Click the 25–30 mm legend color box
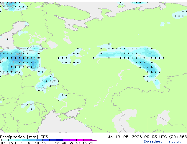187x144 pixels. pos(60,140)
